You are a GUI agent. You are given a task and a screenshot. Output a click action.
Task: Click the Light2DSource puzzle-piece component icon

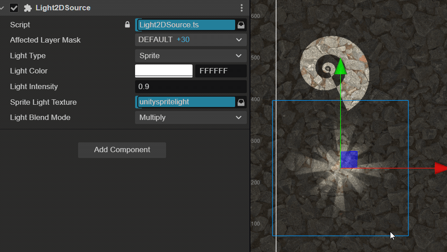[28, 8]
